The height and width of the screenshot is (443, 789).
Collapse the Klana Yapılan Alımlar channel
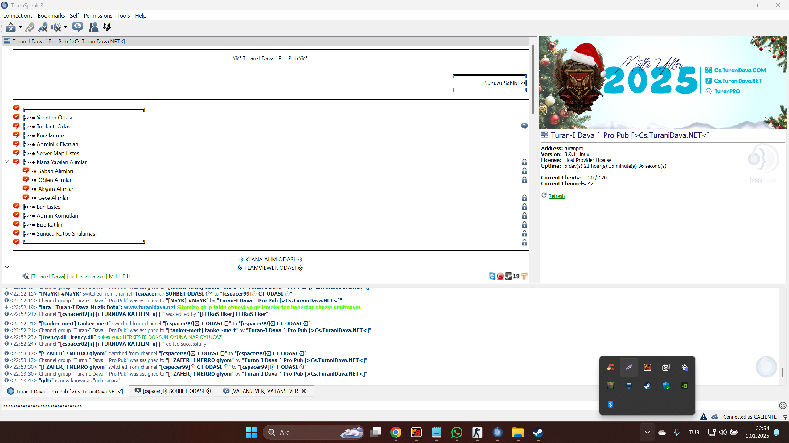coord(7,162)
